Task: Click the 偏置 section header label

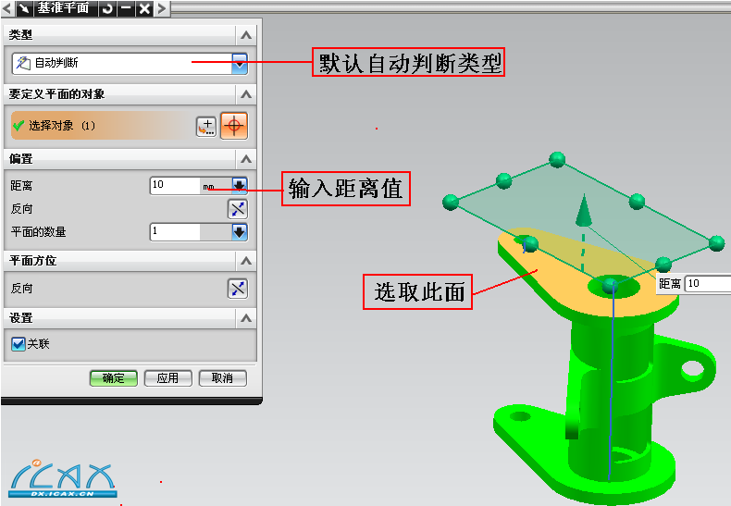Action: (x=21, y=159)
